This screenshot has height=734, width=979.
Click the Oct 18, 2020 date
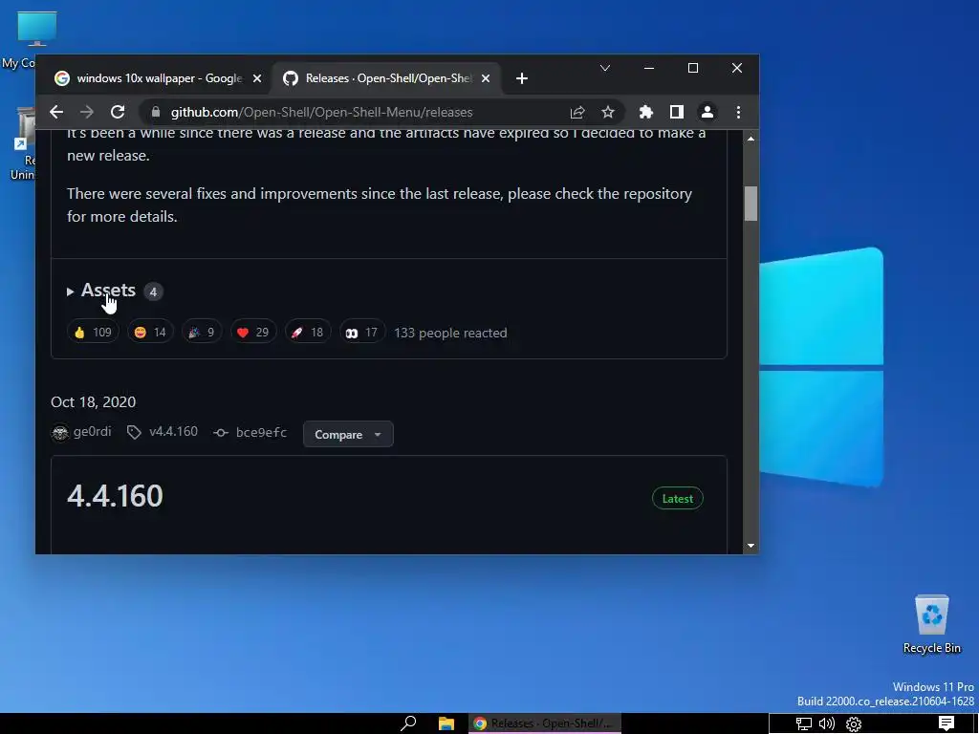point(93,402)
